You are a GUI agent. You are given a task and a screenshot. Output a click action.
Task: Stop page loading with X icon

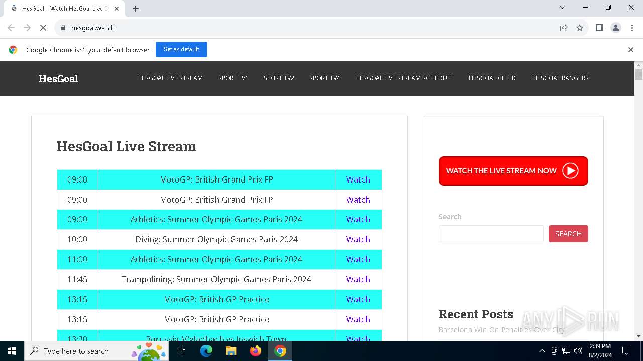tap(43, 28)
